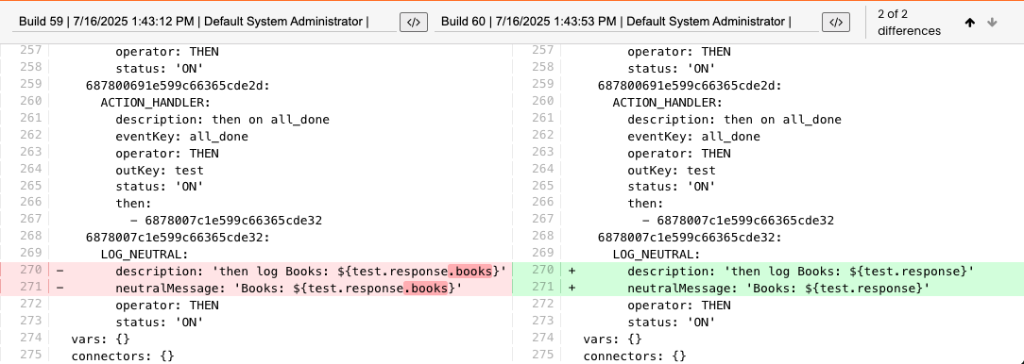1024x364 pixels.
Task: Click the code view icon beside Build 59
Action: [414, 22]
